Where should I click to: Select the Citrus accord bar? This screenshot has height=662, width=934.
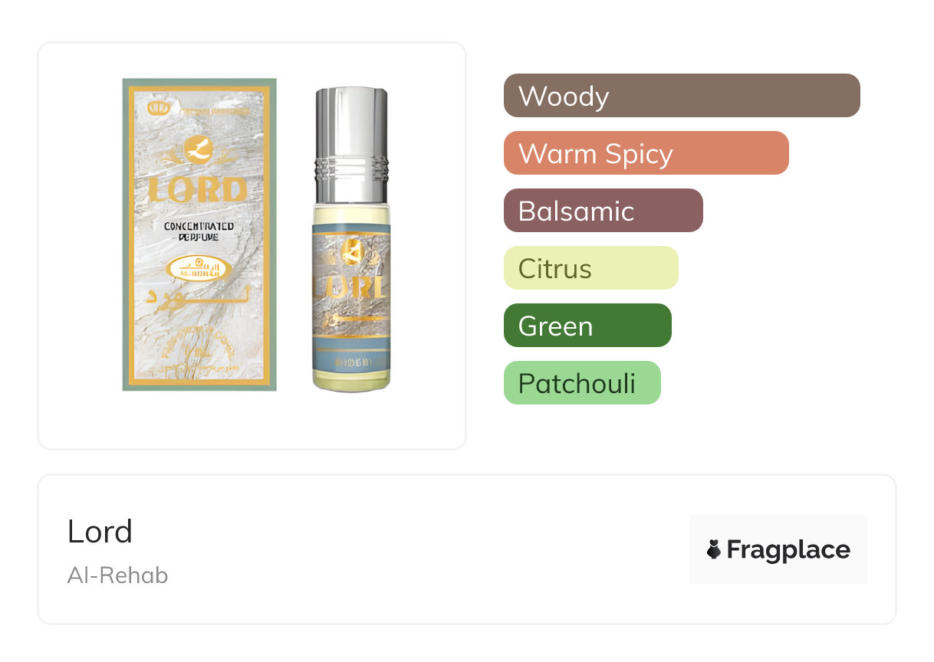pos(591,268)
